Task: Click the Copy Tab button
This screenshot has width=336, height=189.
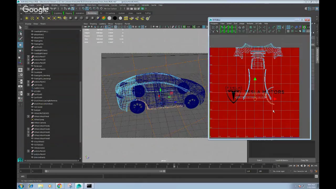Action: point(304,160)
